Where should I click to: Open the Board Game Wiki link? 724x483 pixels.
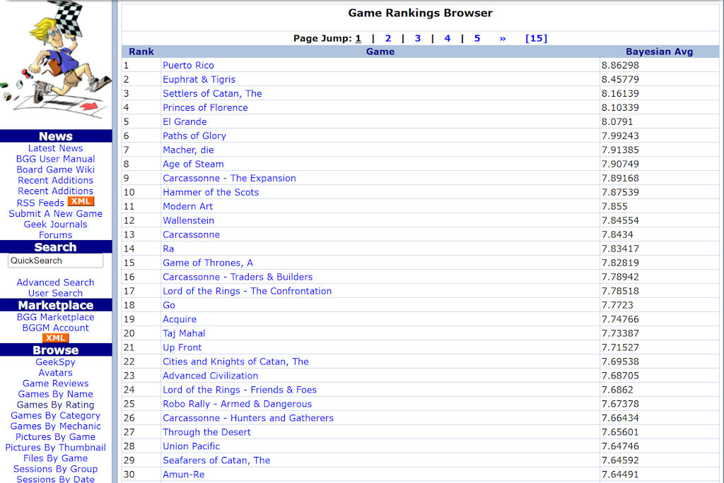pyautogui.click(x=55, y=169)
